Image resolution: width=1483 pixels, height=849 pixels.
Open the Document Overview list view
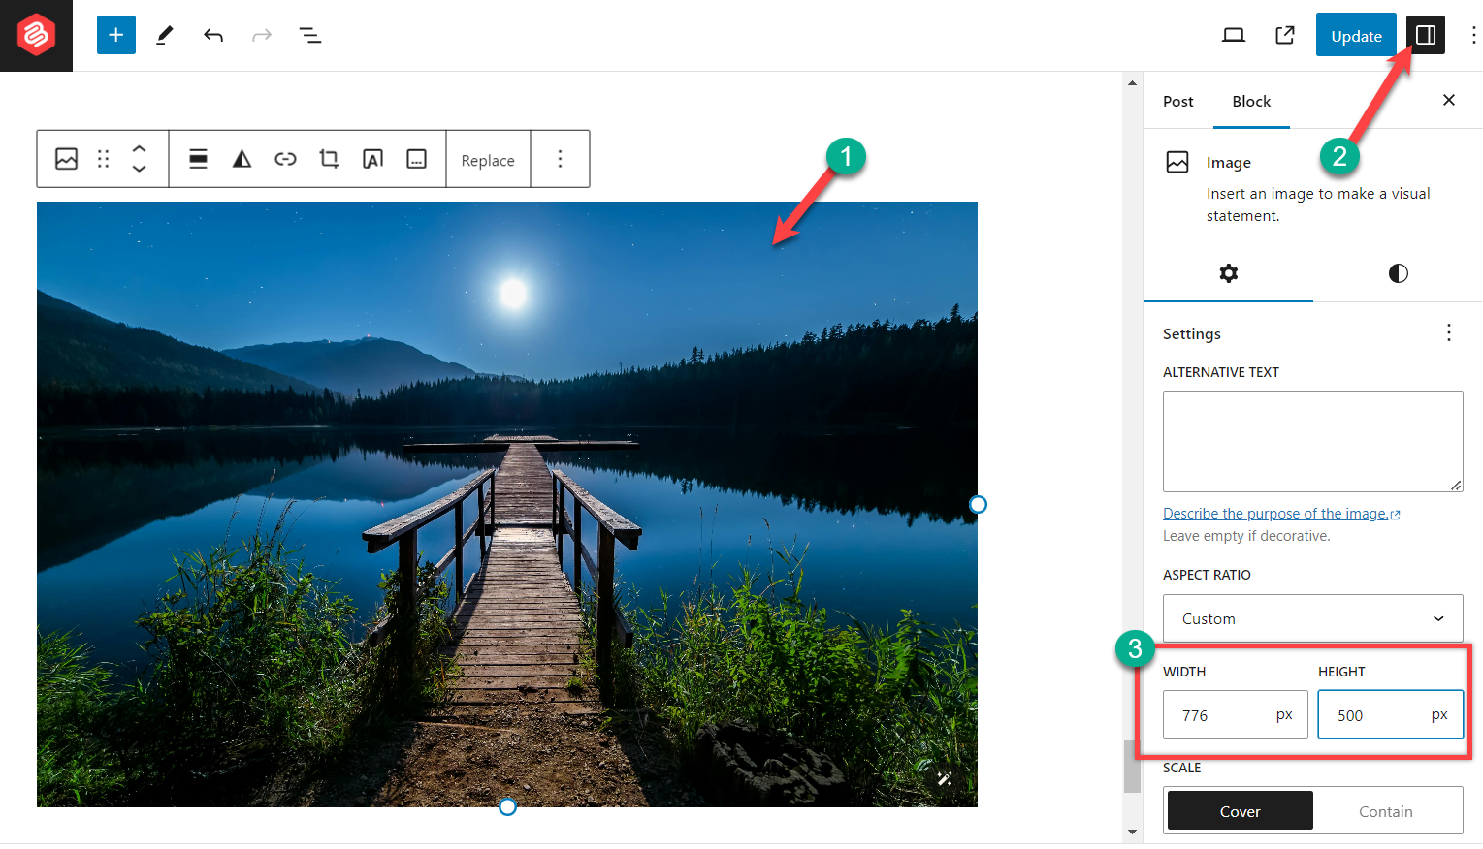[310, 36]
